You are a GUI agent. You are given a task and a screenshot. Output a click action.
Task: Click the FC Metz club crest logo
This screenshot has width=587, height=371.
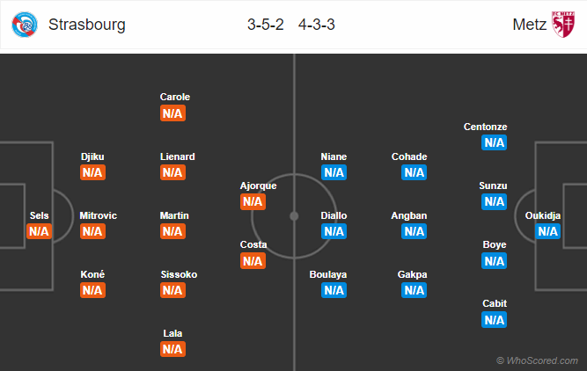[563, 25]
